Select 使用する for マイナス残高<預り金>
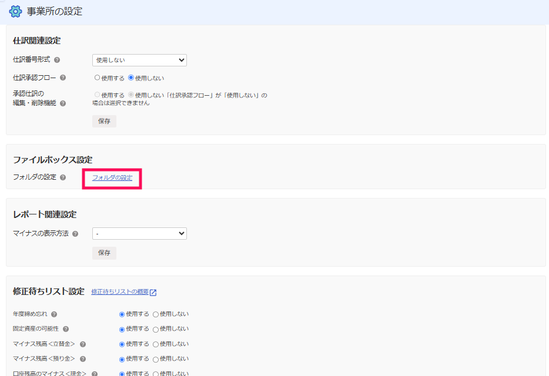Image resolution: width=549 pixels, height=376 pixels. click(x=122, y=359)
